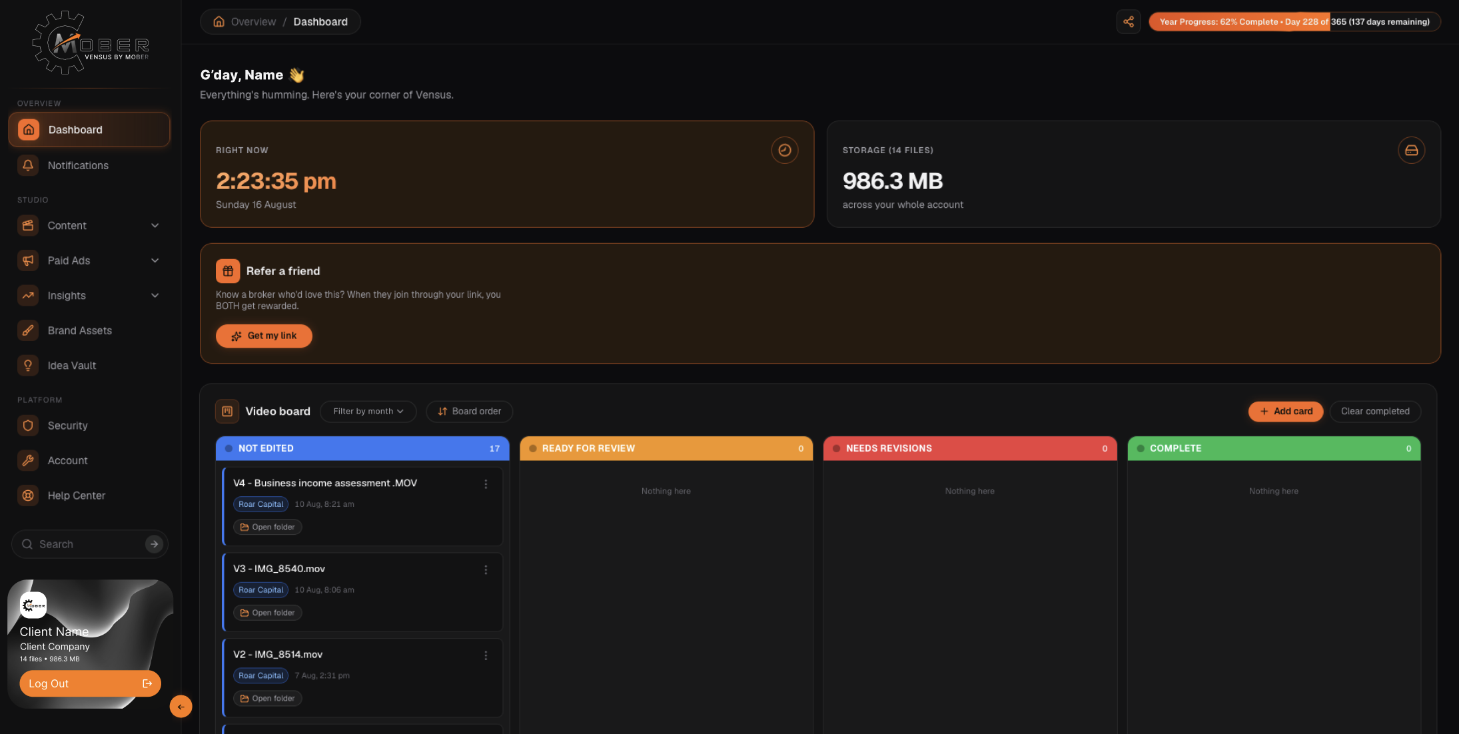This screenshot has height=734, width=1459.
Task: Click the Paid Ads megaphone icon
Action: (28, 260)
